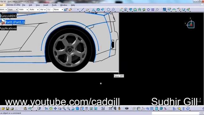Image resolution: width=204 pixels, height=115 pixels.
Task: Open the fourth Auto dropdown
Action: click(x=34, y=10)
